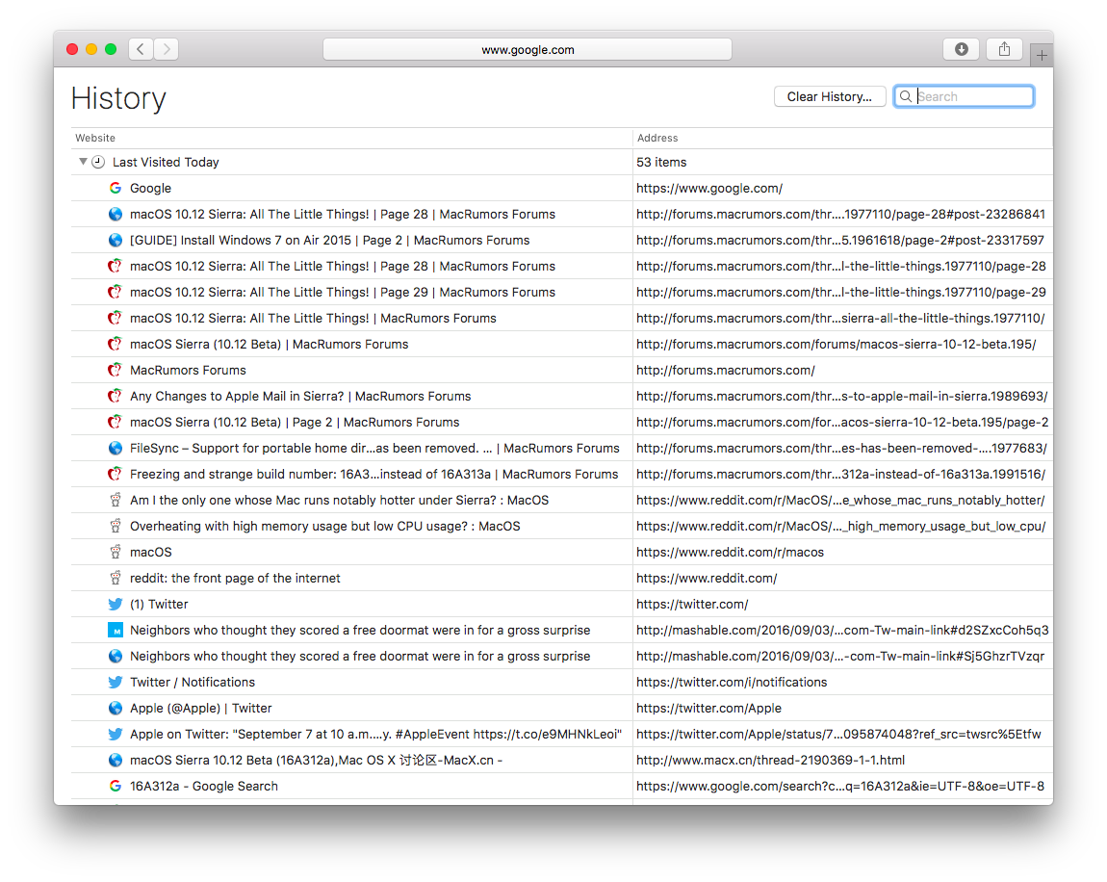
Task: Click the Address column header
Action: pos(657,138)
